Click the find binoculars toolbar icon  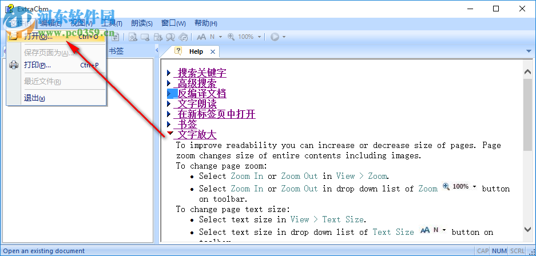(x=170, y=37)
